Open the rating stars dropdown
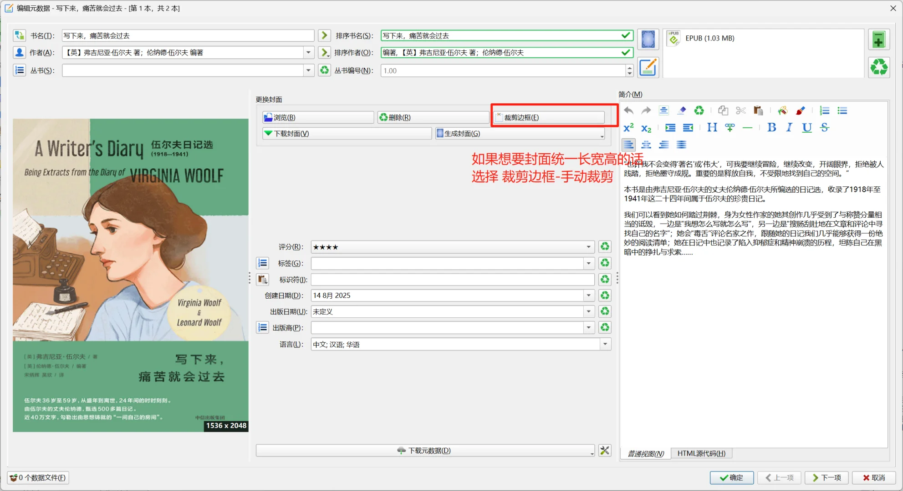Viewport: 903px width, 491px height. [x=588, y=247]
